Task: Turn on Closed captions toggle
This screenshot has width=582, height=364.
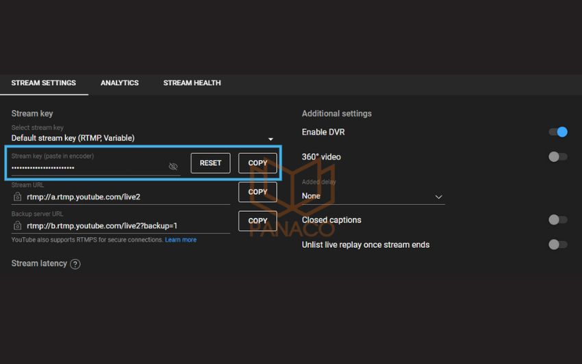Action: [x=558, y=220]
